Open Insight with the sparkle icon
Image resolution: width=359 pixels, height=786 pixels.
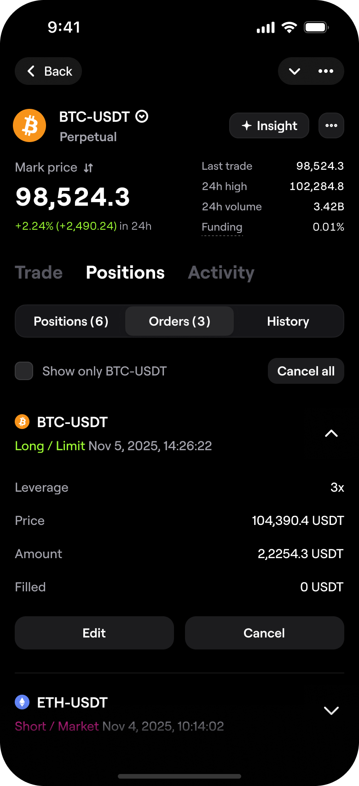pyautogui.click(x=269, y=125)
